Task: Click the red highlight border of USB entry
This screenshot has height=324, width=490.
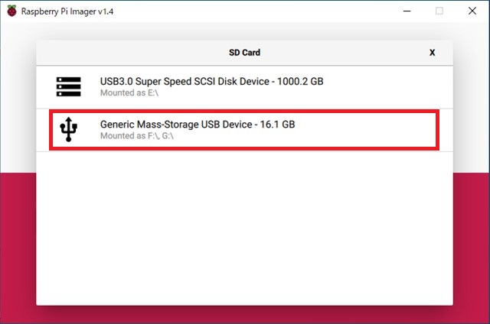Action: pos(244,112)
